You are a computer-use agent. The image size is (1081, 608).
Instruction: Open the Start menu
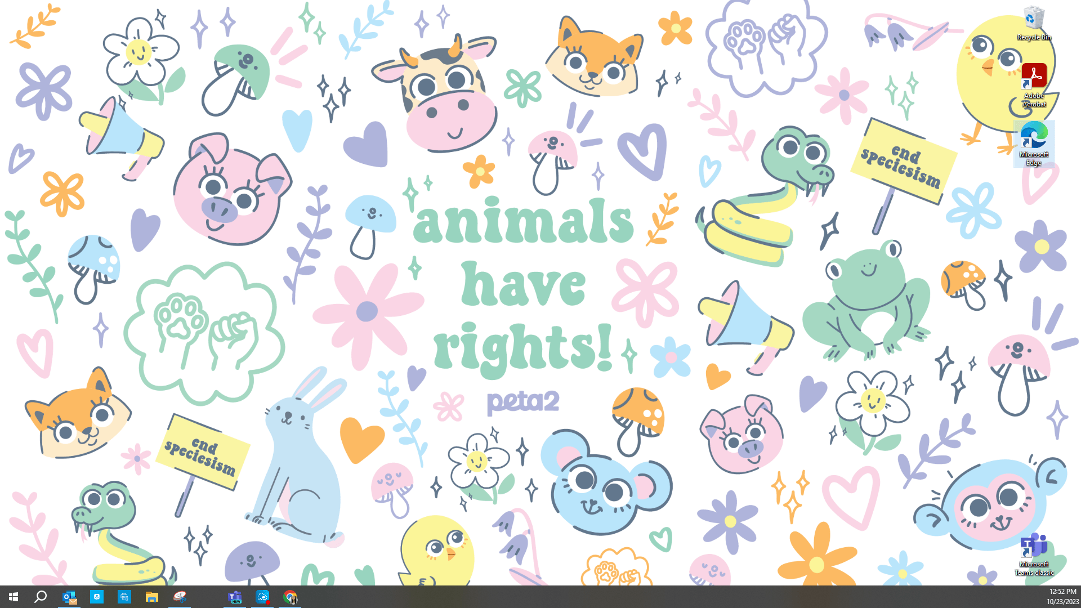(x=12, y=597)
